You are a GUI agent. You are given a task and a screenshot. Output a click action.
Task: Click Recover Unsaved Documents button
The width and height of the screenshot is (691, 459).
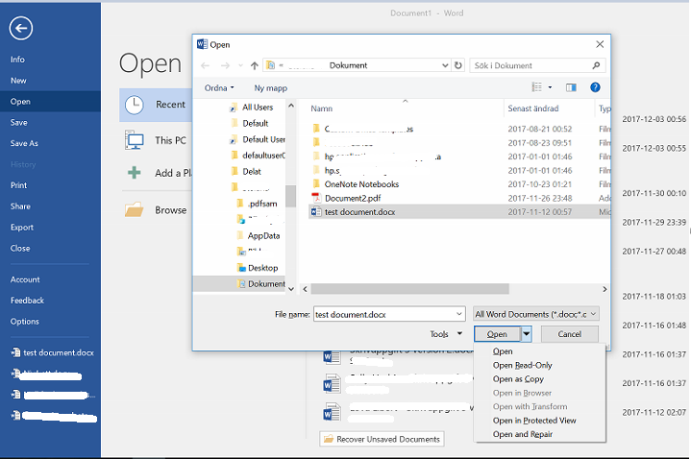tap(383, 439)
